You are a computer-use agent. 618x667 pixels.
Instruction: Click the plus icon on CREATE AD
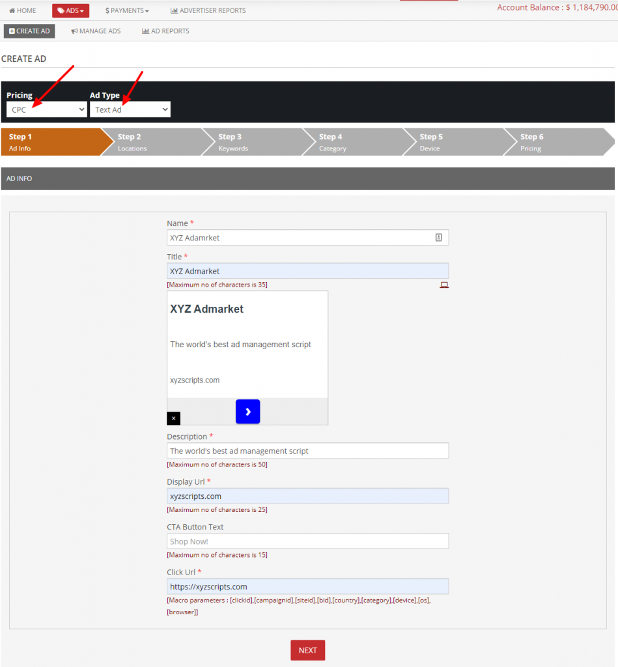click(12, 31)
